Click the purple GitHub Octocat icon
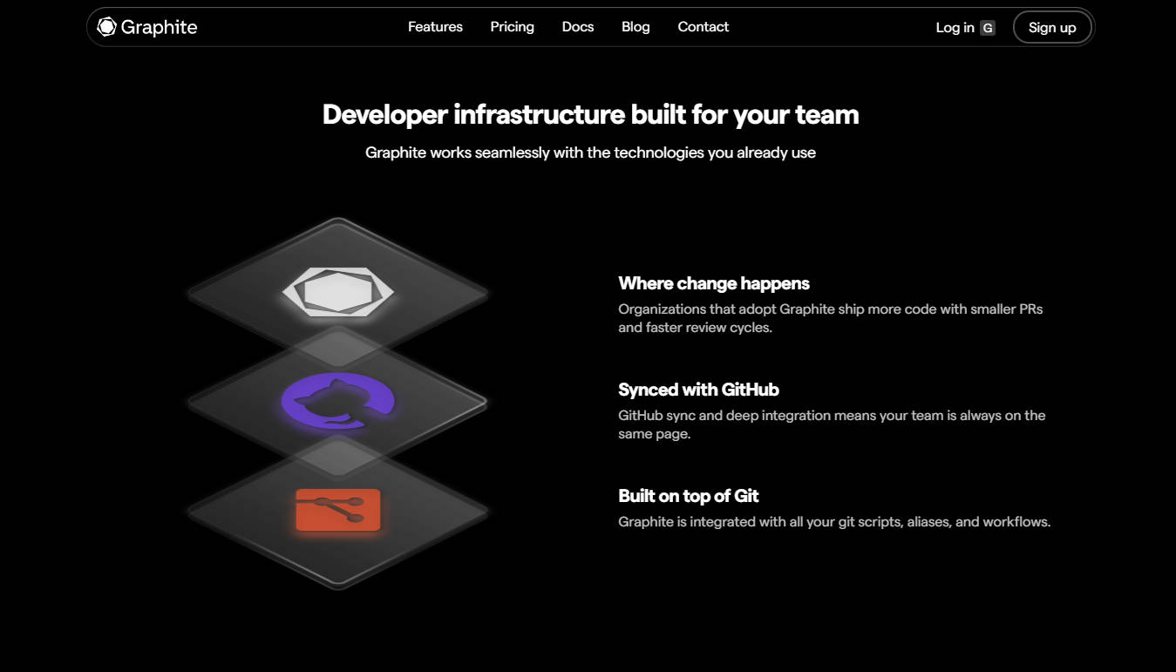This screenshot has width=1176, height=672. coord(338,401)
